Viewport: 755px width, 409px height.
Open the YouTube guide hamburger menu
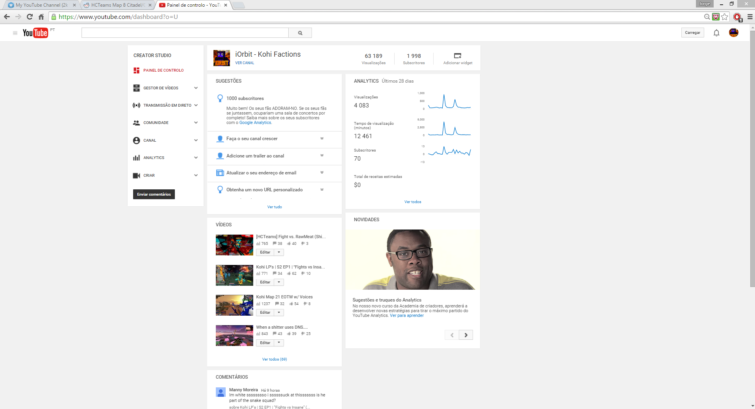point(15,33)
